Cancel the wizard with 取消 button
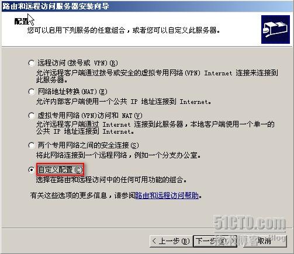294x254 pixels. pyautogui.click(x=264, y=241)
